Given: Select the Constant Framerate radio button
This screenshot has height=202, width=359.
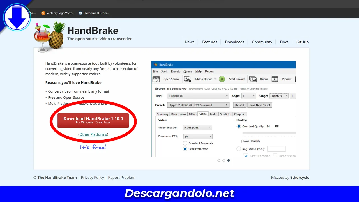Looking at the screenshot, I should click(185, 143).
